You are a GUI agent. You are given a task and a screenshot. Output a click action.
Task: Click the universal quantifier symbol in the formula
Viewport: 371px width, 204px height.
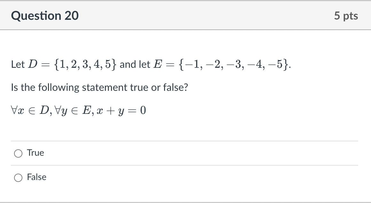(14, 110)
